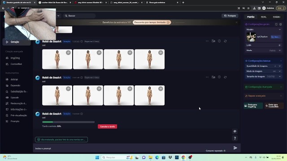Open Microsoft Edge from the taskbar
This screenshot has height=161, width=287.
pyautogui.click(x=157, y=157)
